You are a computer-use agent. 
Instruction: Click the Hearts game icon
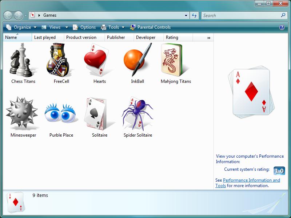(x=99, y=60)
